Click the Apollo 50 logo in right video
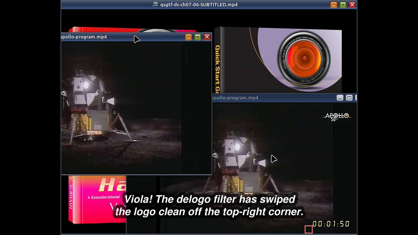The image size is (418, 235). click(337, 117)
